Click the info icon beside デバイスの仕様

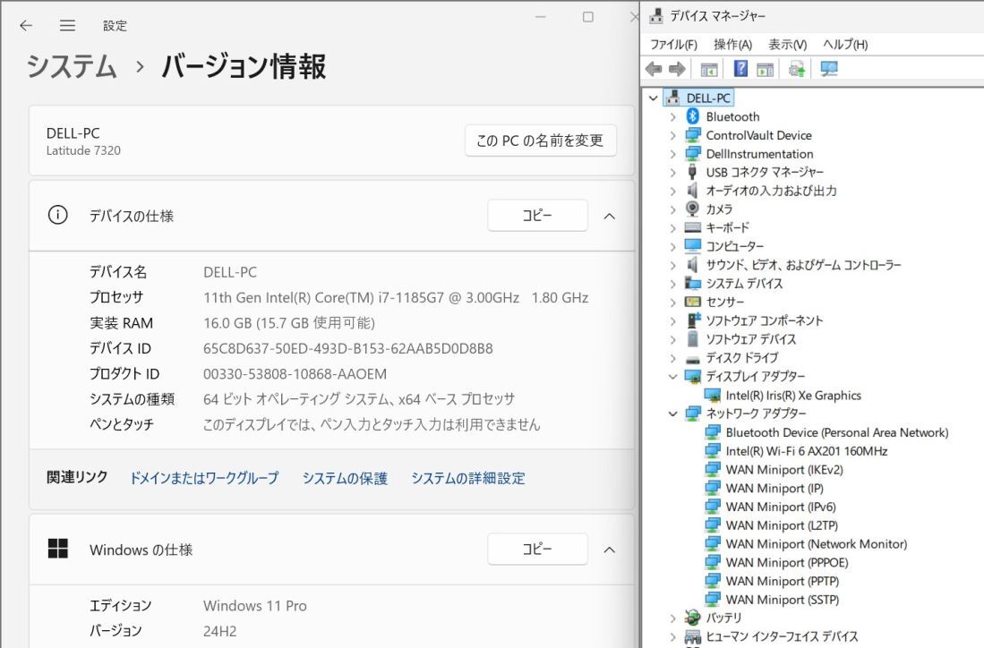tap(57, 215)
